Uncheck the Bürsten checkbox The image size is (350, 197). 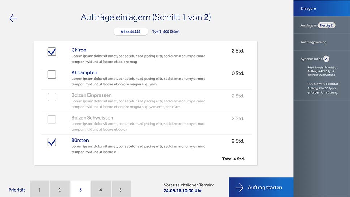pyautogui.click(x=52, y=142)
